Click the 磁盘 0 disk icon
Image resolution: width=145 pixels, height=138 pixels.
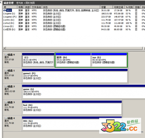tap(6, 55)
